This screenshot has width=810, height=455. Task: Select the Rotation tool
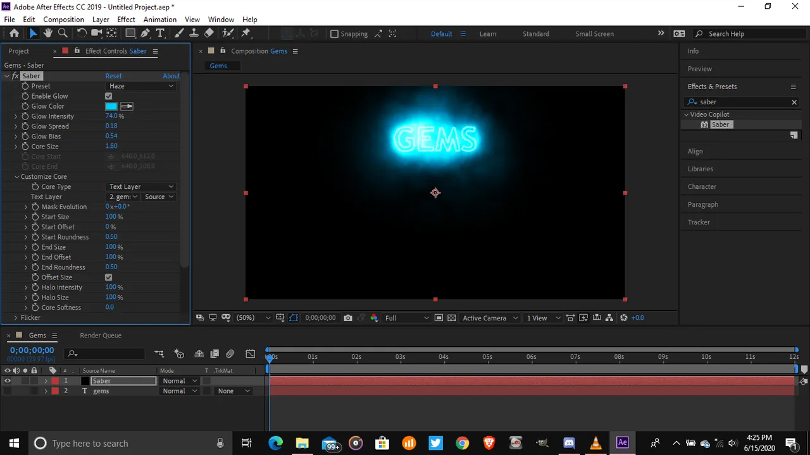click(x=82, y=33)
